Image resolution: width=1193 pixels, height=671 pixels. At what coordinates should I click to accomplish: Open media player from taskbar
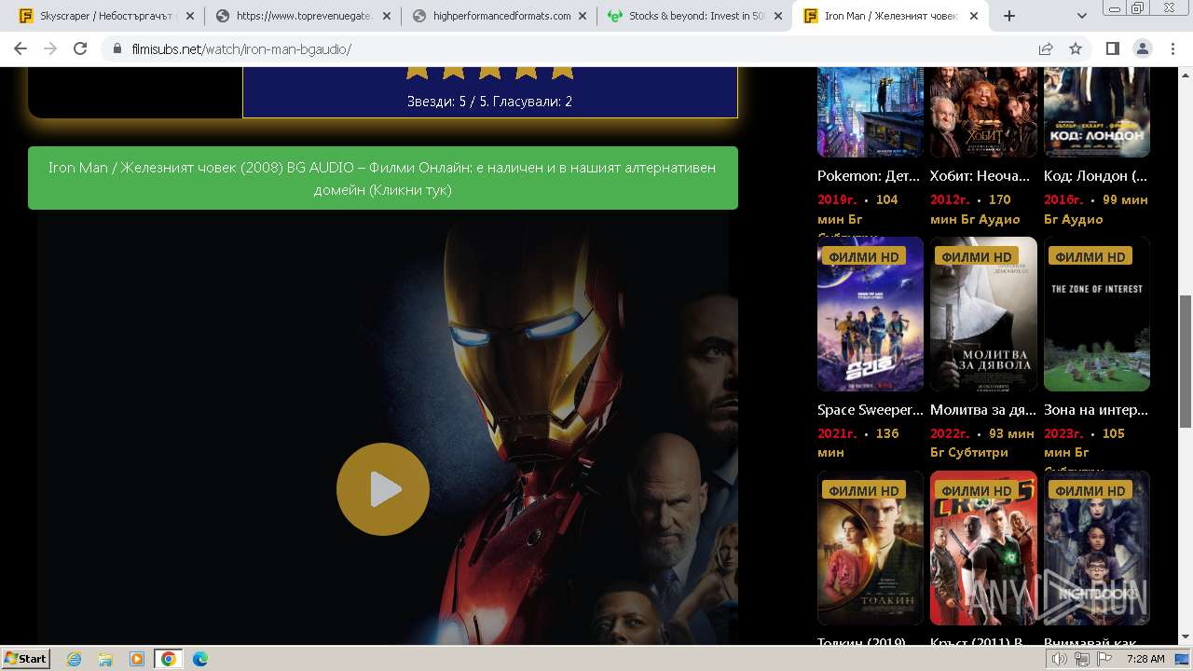(137, 659)
